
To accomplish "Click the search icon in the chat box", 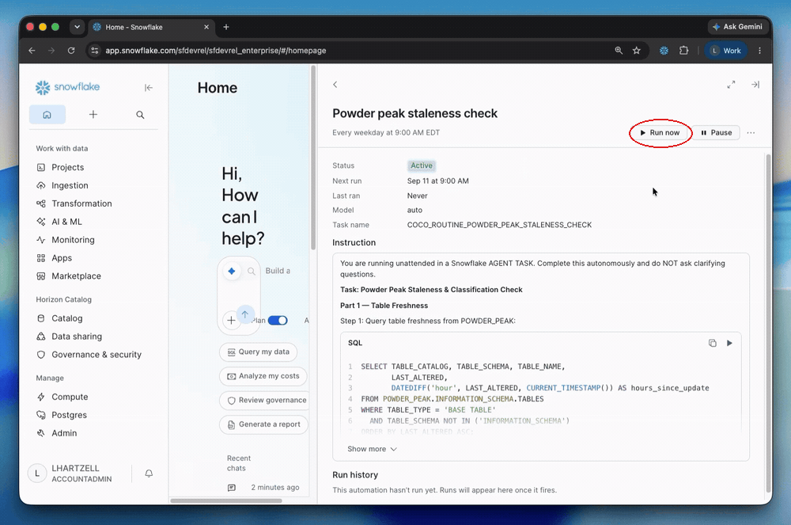I will (x=252, y=271).
